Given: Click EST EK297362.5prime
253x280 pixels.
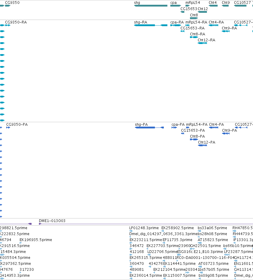Looking at the screenshot, I should click(x=15, y=264).
